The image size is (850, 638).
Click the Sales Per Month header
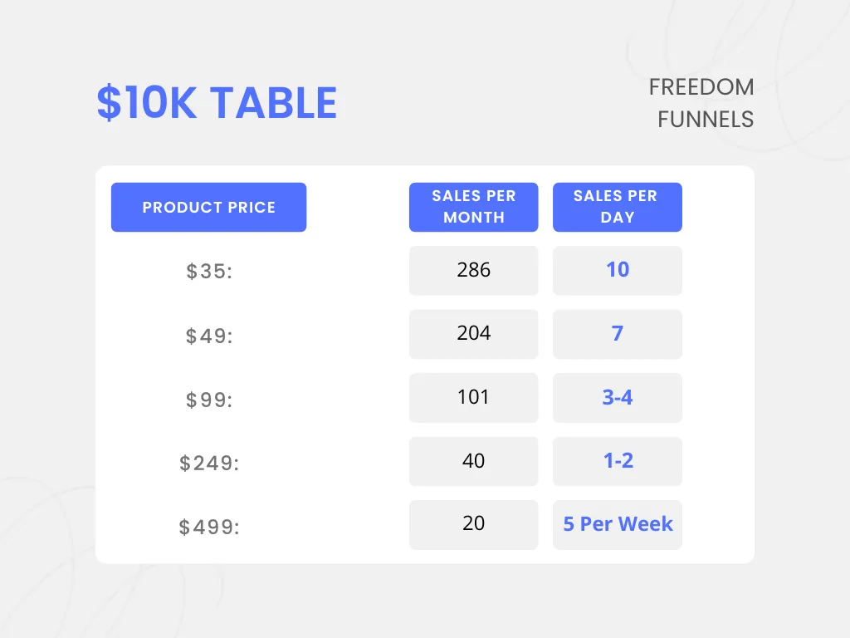pos(473,207)
